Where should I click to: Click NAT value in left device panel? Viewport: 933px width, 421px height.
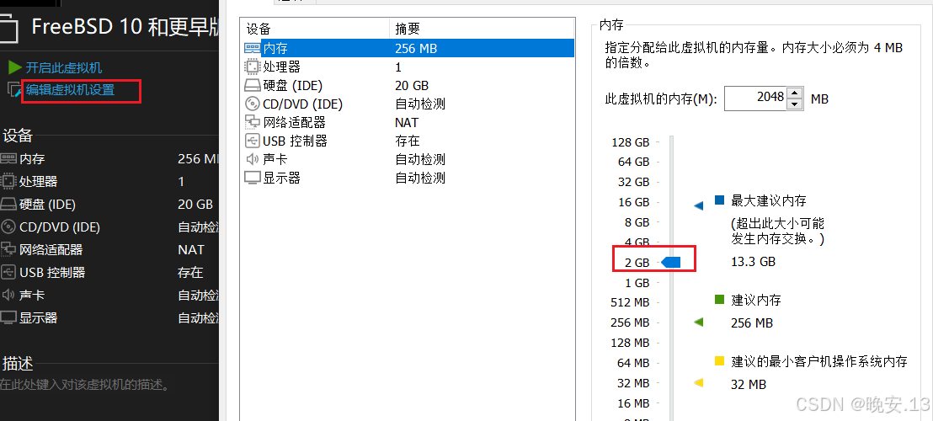point(190,250)
